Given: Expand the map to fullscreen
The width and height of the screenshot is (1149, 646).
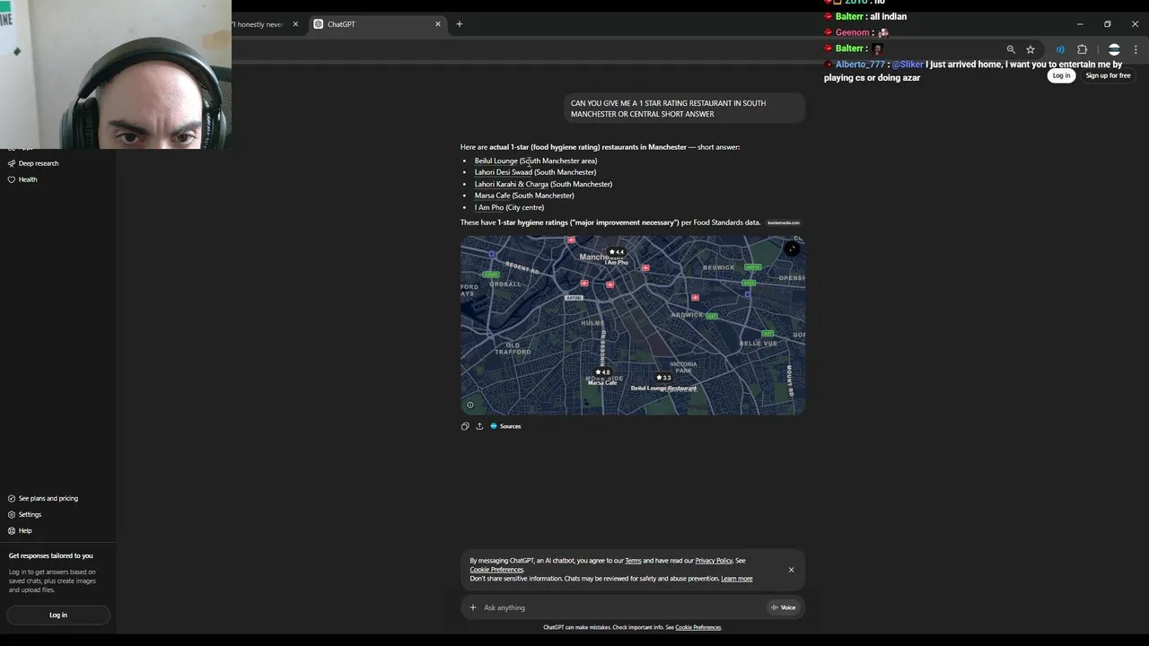Looking at the screenshot, I should click(x=792, y=249).
